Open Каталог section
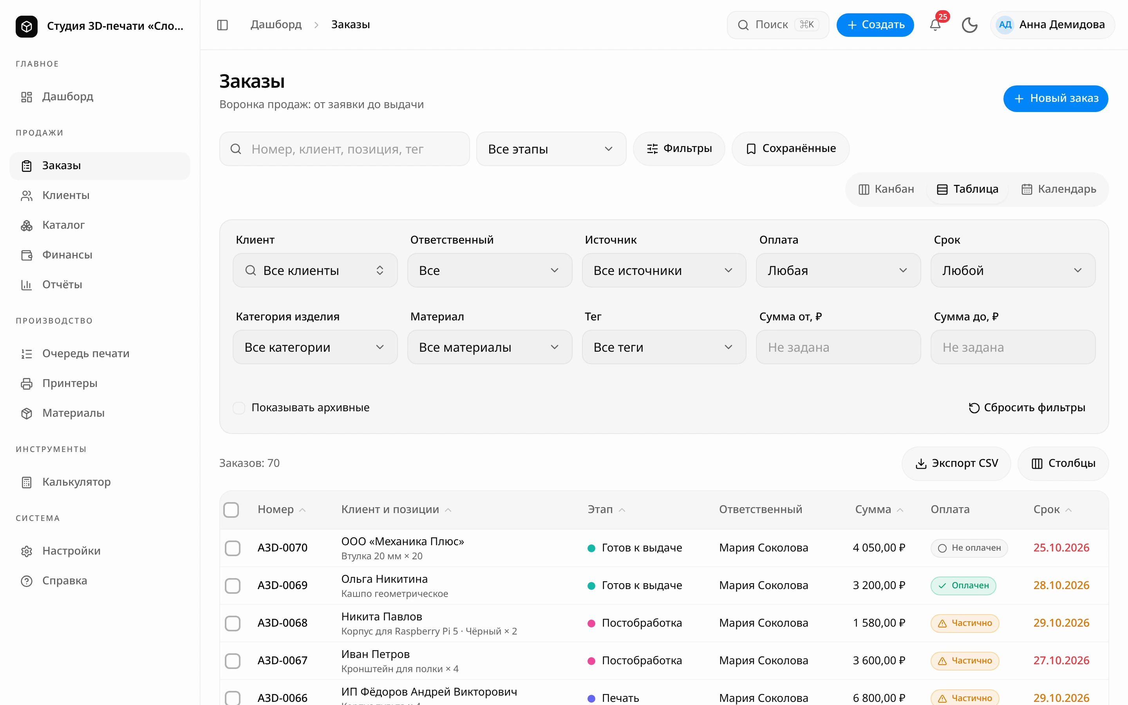 tap(100, 225)
